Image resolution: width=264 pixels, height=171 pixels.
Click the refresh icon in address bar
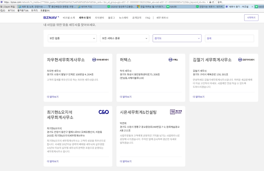[x=213, y=2]
